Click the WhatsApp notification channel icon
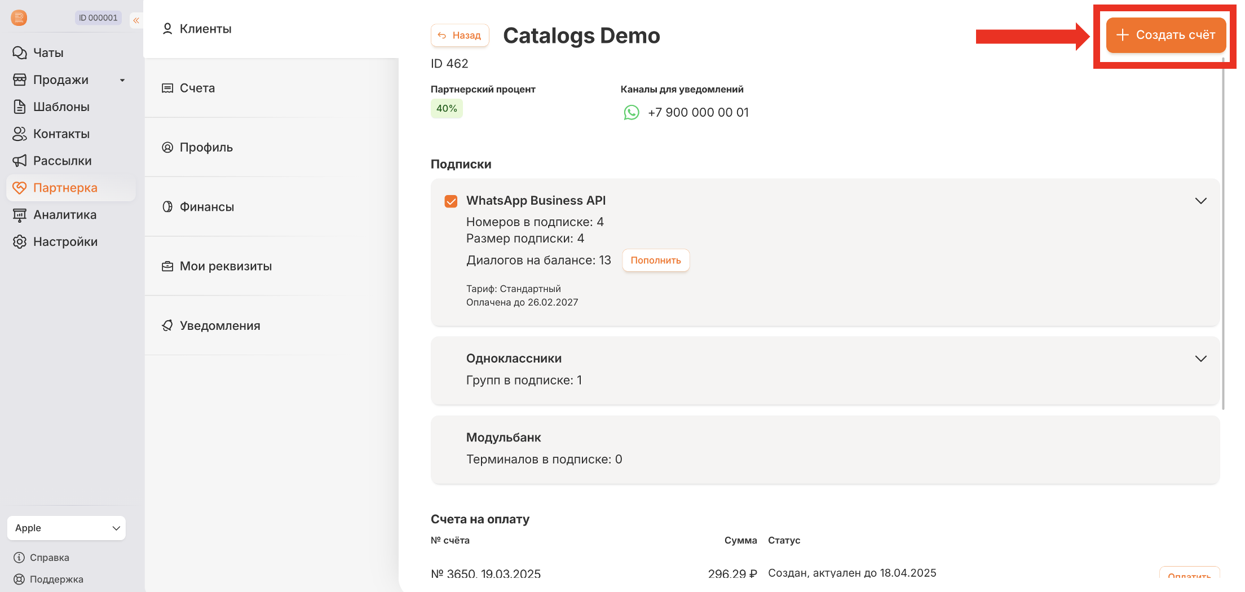The width and height of the screenshot is (1245, 592). 631,113
